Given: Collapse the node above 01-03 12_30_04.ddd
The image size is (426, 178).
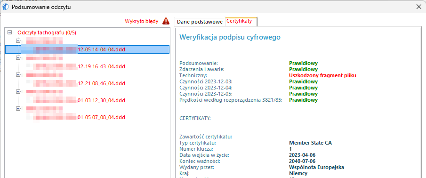Looking at the screenshot, I should click(18, 91).
